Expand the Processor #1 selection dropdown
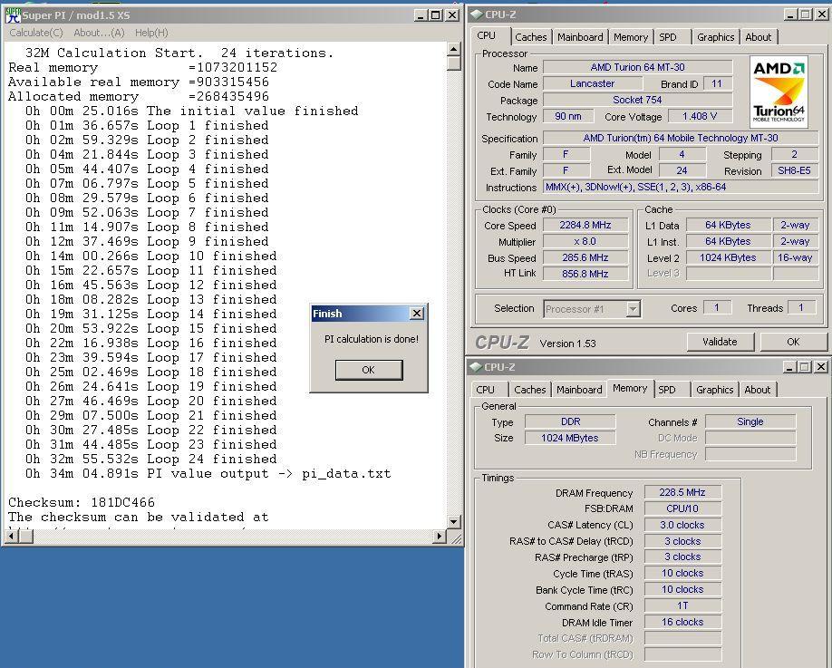Screen dimensions: 832x668 pyautogui.click(x=633, y=309)
